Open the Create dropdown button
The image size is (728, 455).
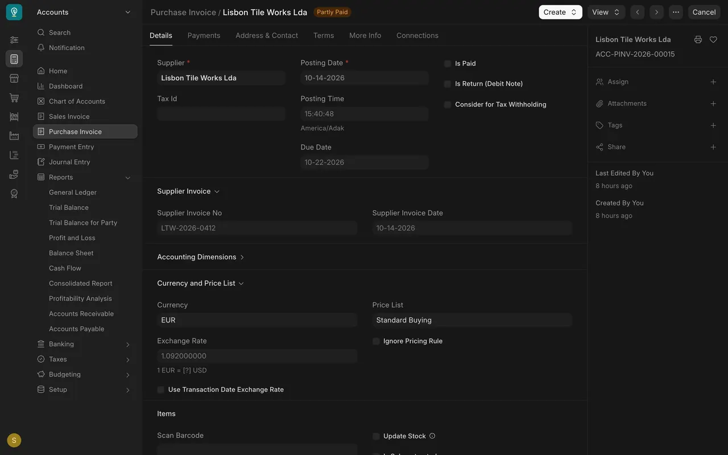click(x=560, y=12)
